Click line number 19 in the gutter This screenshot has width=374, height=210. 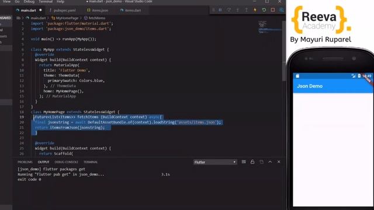coord(22,117)
